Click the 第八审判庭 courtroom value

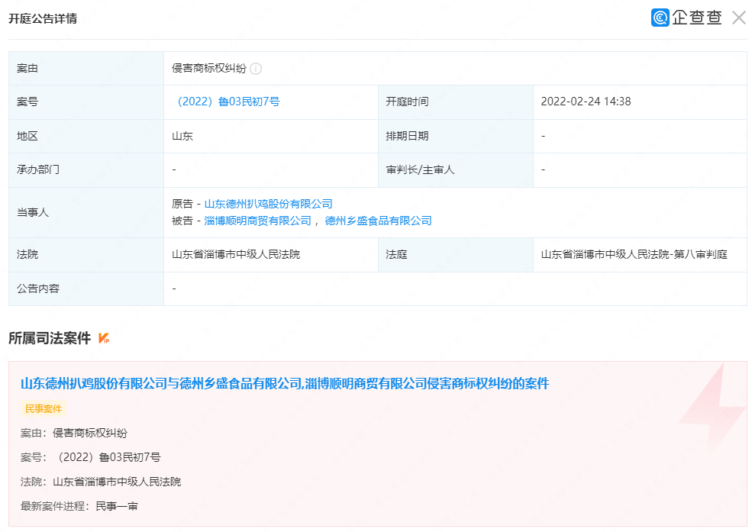(x=634, y=254)
